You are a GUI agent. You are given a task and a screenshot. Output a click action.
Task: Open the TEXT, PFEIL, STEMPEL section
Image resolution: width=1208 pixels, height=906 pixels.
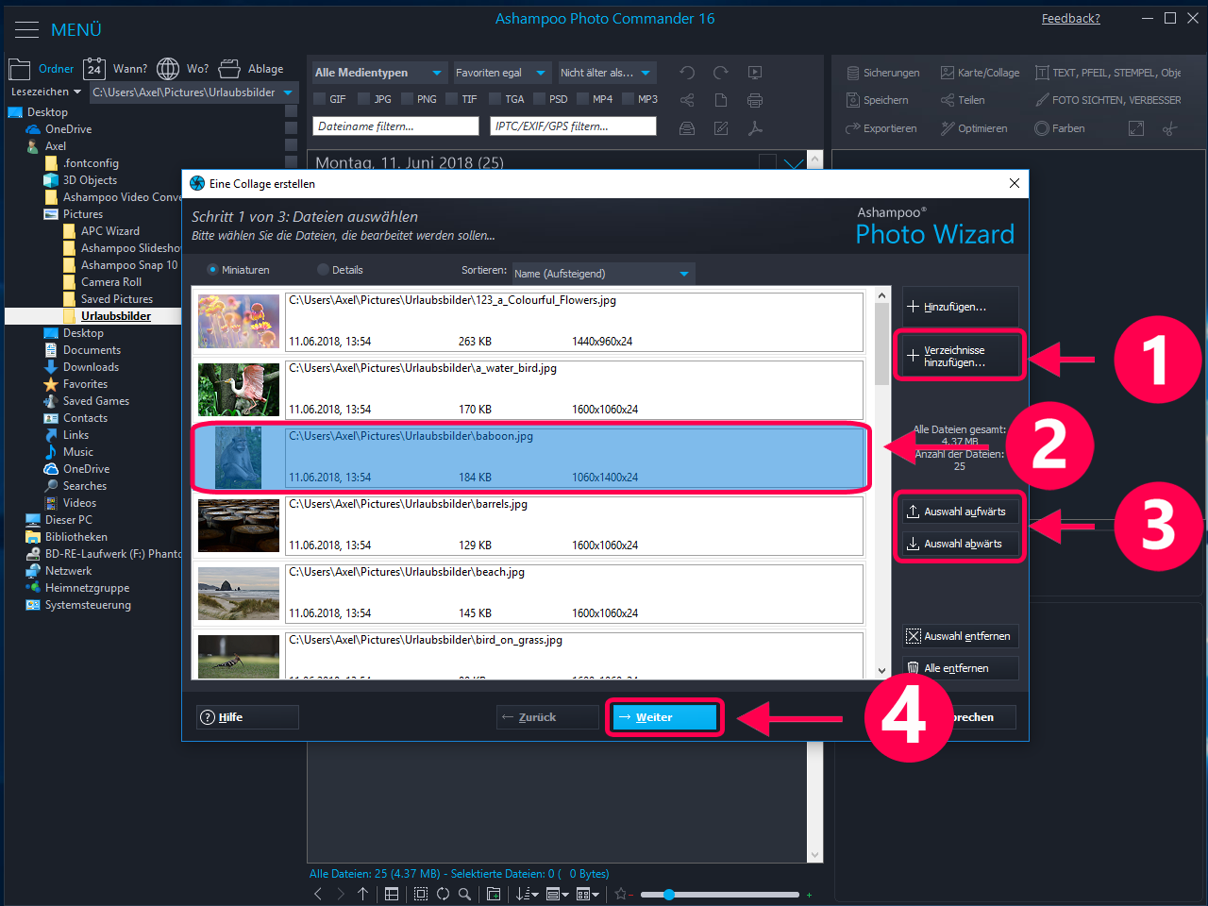1108,73
